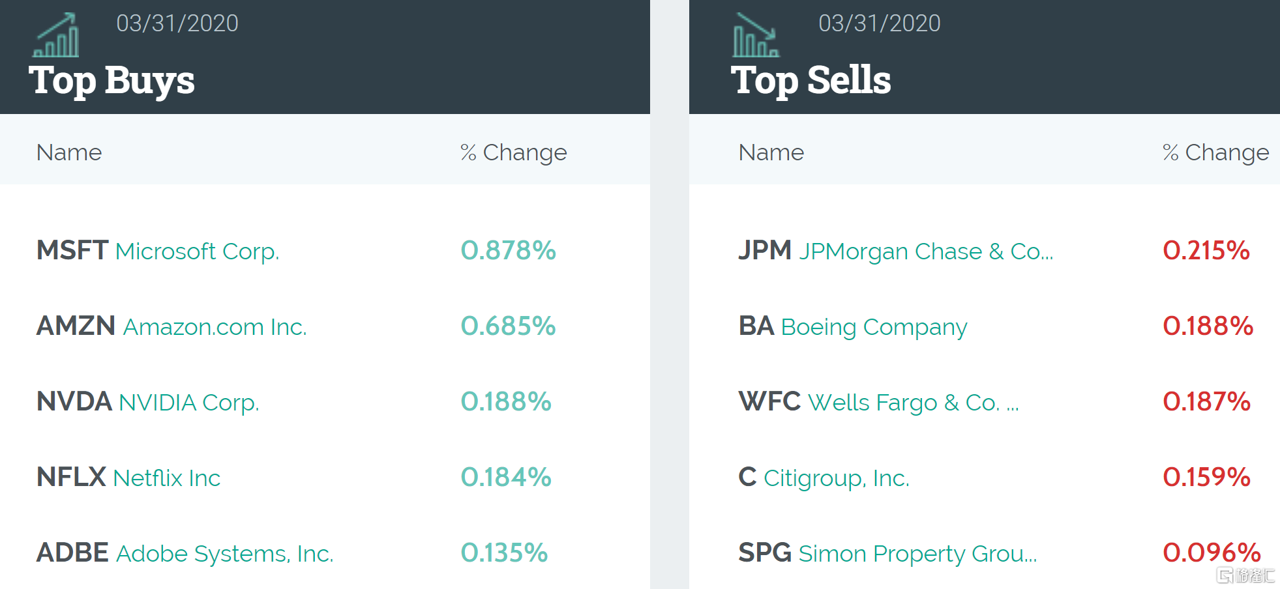
Task: Click the Top Sells heading
Action: point(811,81)
